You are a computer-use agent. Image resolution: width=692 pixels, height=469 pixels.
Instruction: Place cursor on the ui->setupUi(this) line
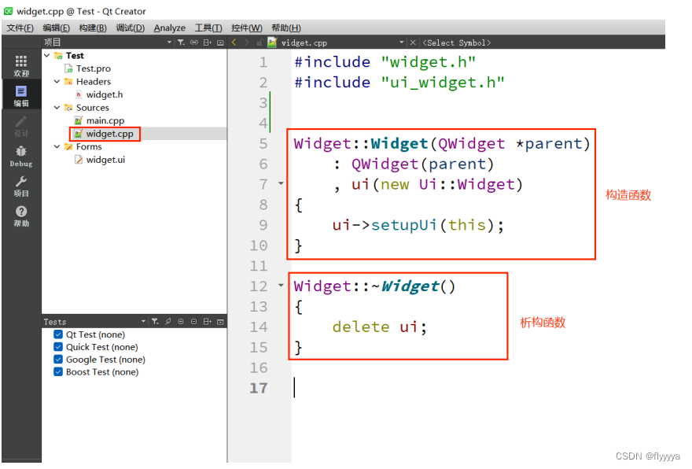(418, 225)
